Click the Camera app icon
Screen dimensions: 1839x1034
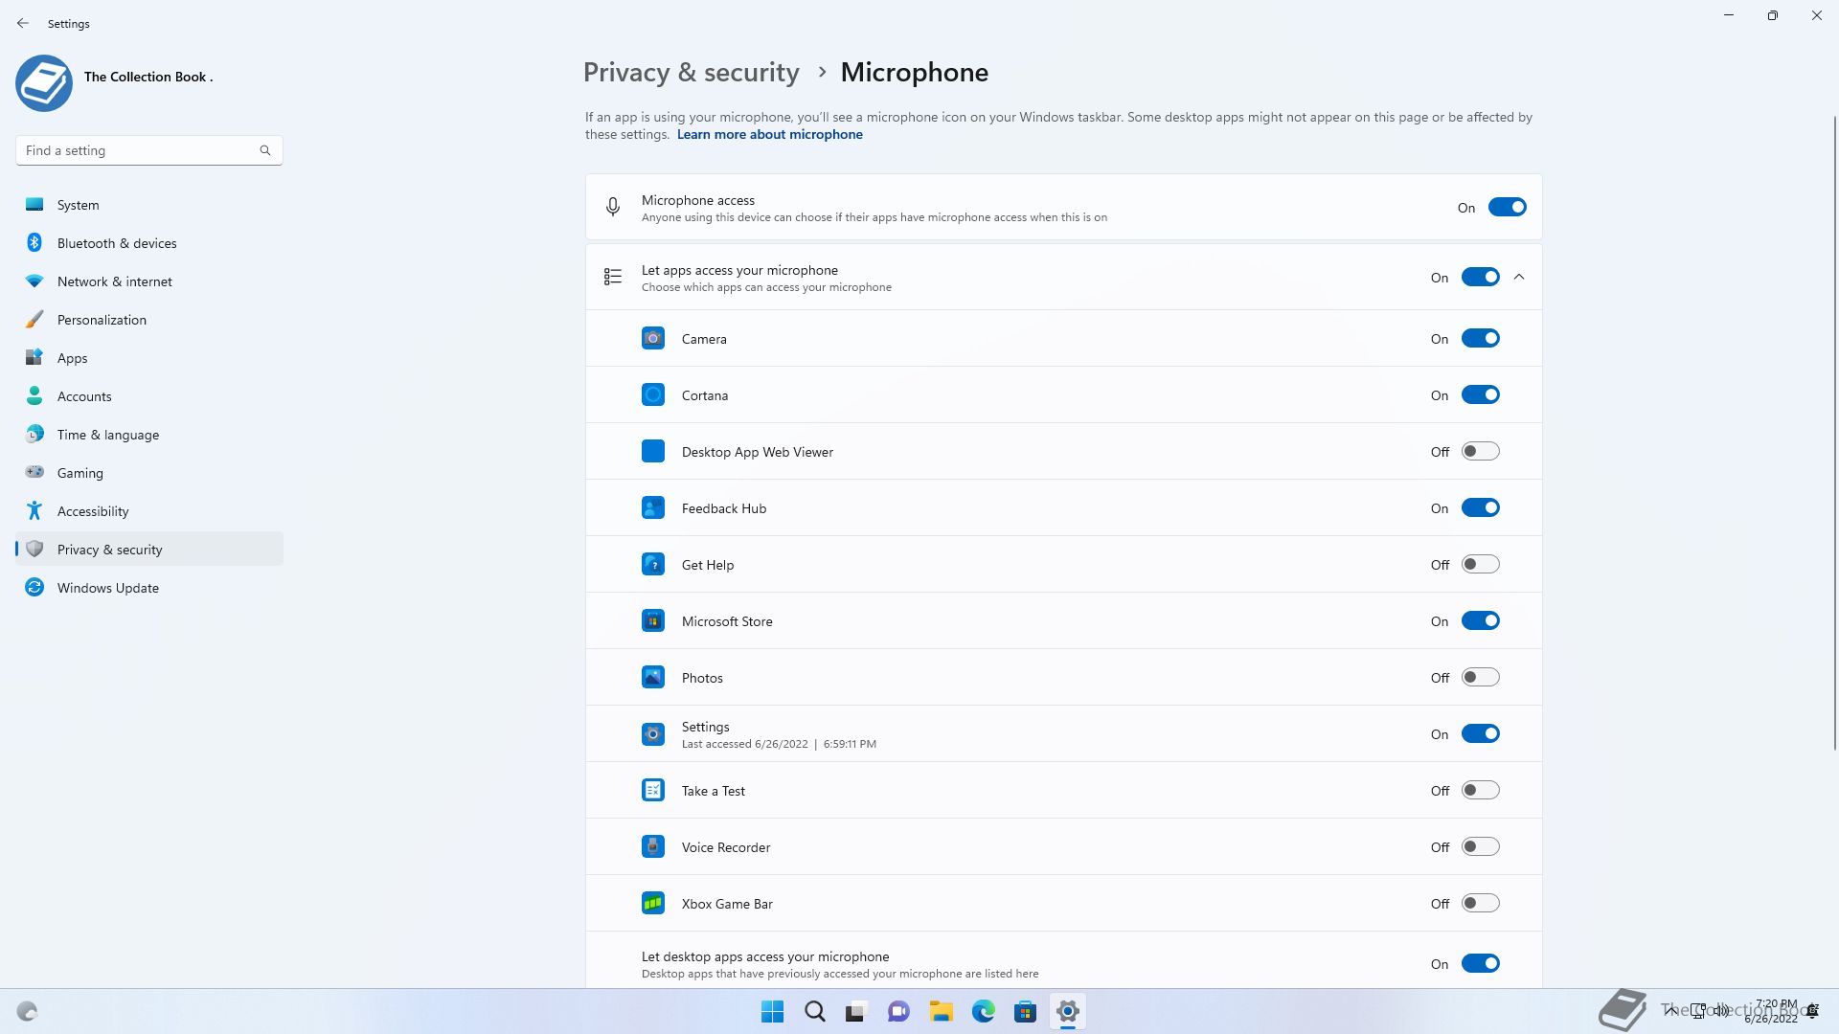click(653, 339)
